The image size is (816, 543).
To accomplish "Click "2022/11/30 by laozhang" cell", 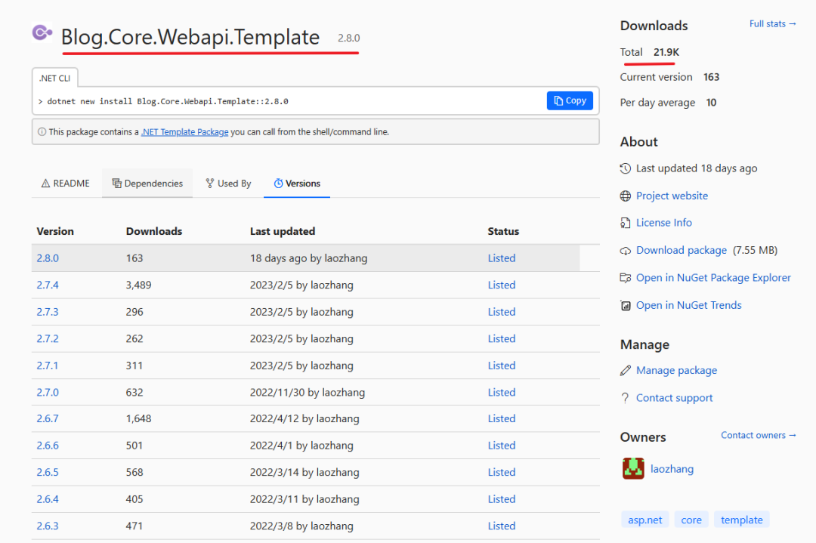I will [x=307, y=392].
